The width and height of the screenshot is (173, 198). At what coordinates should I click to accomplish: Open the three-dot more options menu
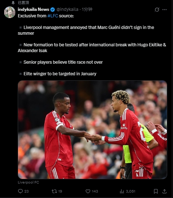165,10
